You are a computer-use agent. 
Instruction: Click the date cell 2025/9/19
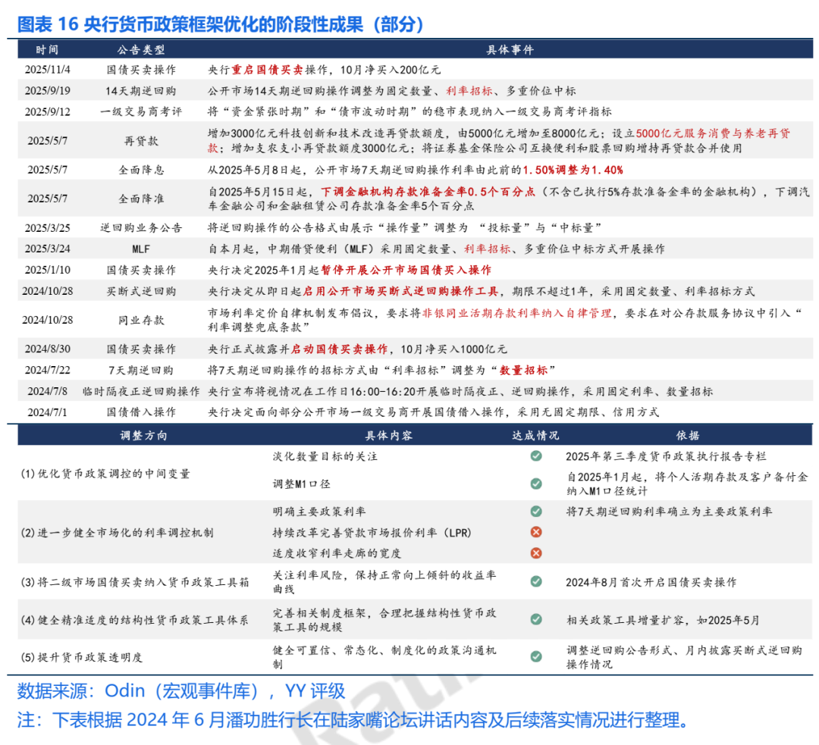(48, 90)
